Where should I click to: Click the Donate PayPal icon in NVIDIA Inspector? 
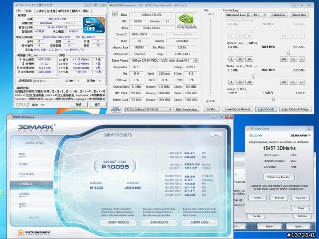(116, 110)
